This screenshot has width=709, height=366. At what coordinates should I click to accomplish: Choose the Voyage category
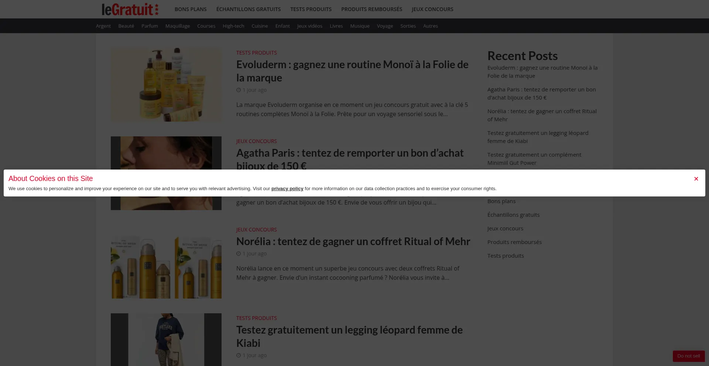(385, 26)
